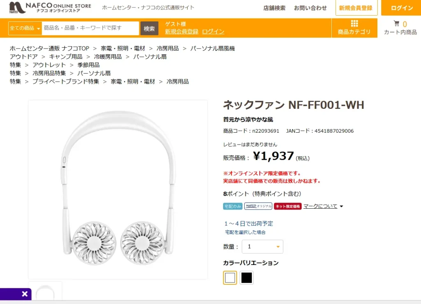The width and height of the screenshot is (421, 304).
Task: Click the NAFCO オリジナル badge
Action: [x=258, y=206]
